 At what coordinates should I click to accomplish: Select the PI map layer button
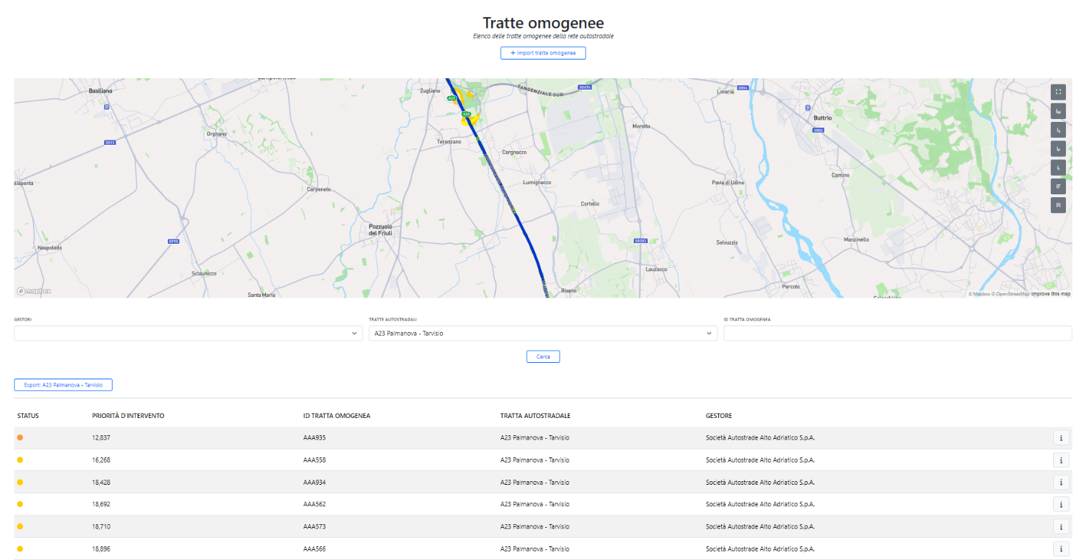(1058, 205)
